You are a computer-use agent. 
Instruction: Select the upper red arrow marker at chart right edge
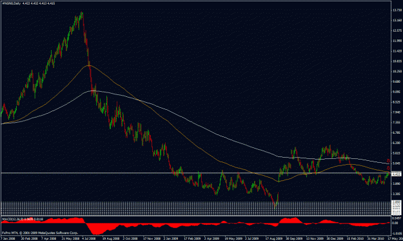[388, 161]
